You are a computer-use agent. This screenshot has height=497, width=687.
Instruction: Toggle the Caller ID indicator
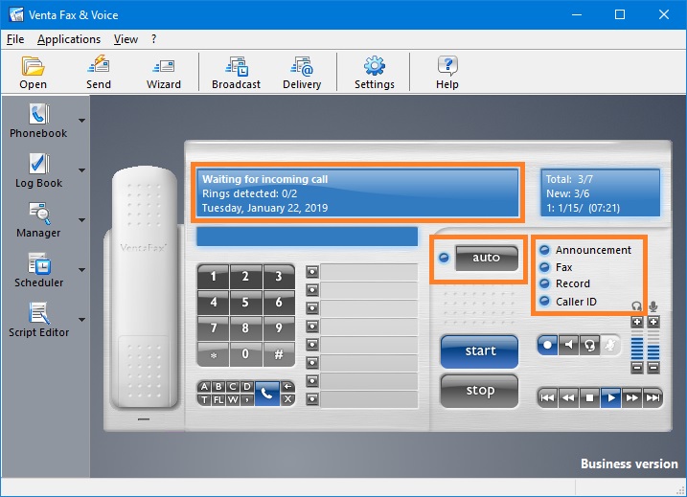point(544,302)
